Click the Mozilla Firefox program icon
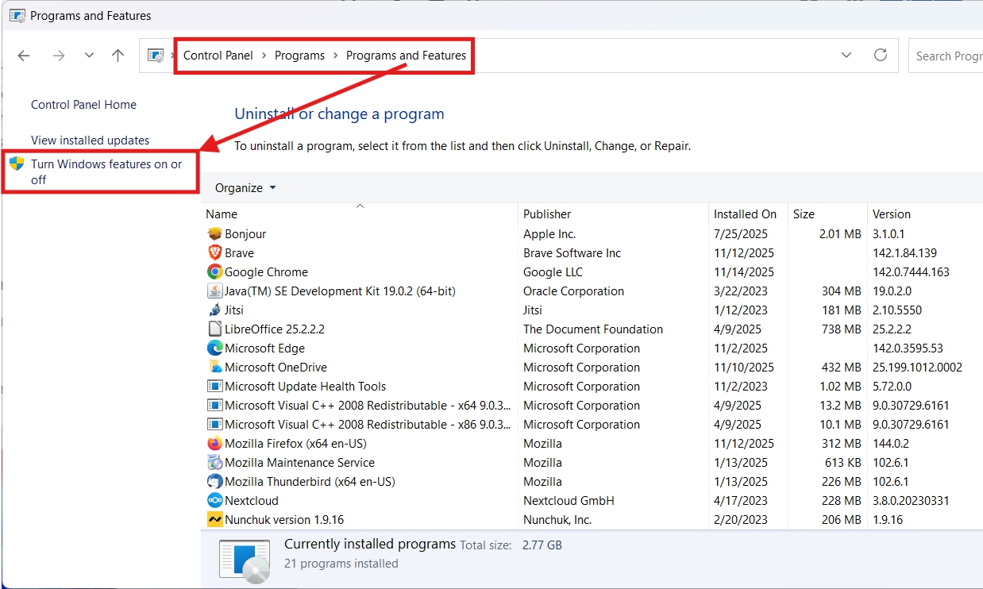983x589 pixels. coord(214,444)
